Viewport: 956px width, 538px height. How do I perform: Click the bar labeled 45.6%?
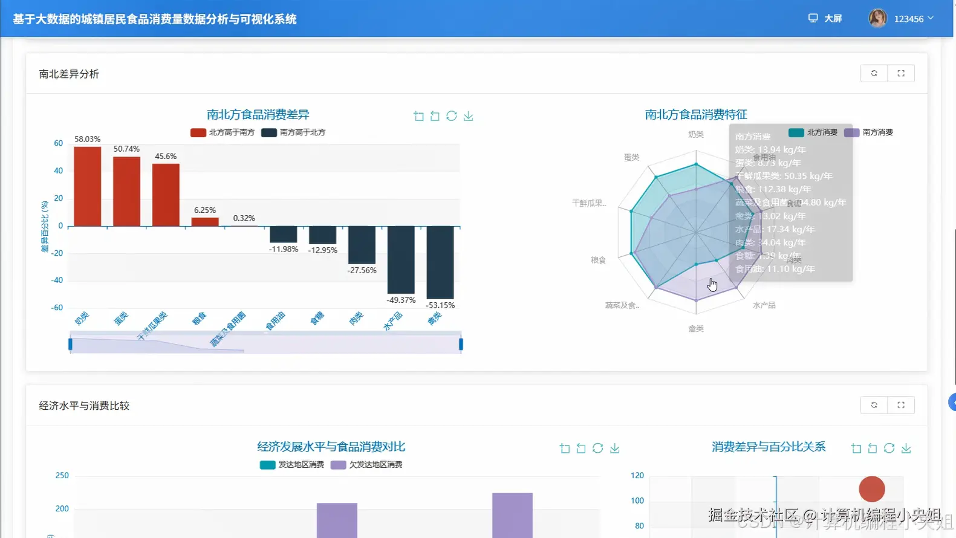[166, 195]
